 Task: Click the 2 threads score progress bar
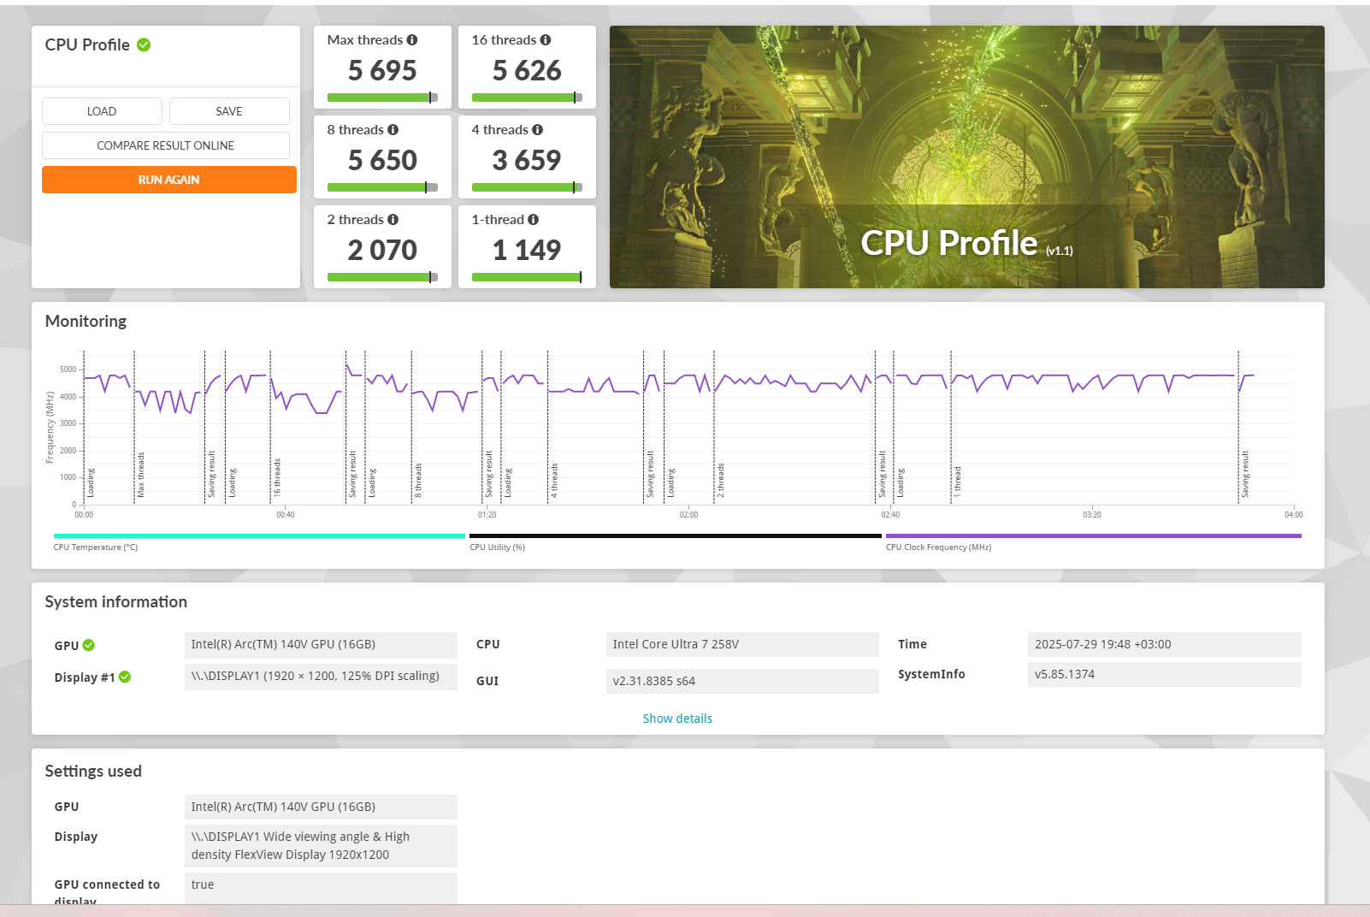(x=382, y=277)
